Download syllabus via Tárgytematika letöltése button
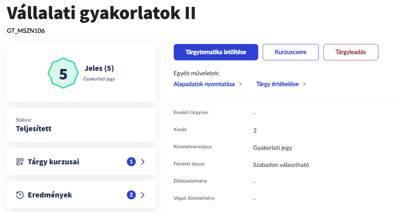The height and width of the screenshot is (212, 394). pyautogui.click(x=216, y=52)
